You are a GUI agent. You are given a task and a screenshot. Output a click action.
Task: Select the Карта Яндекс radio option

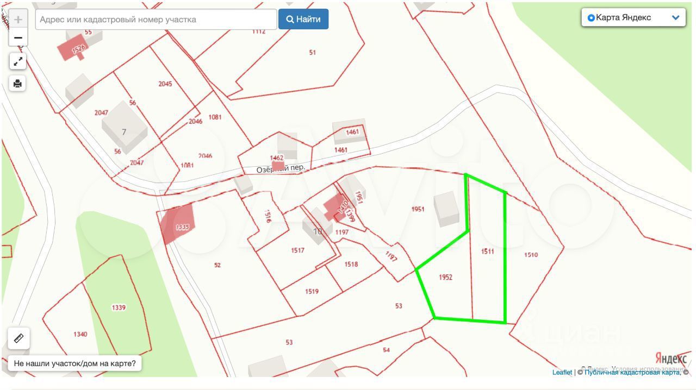[x=591, y=18]
